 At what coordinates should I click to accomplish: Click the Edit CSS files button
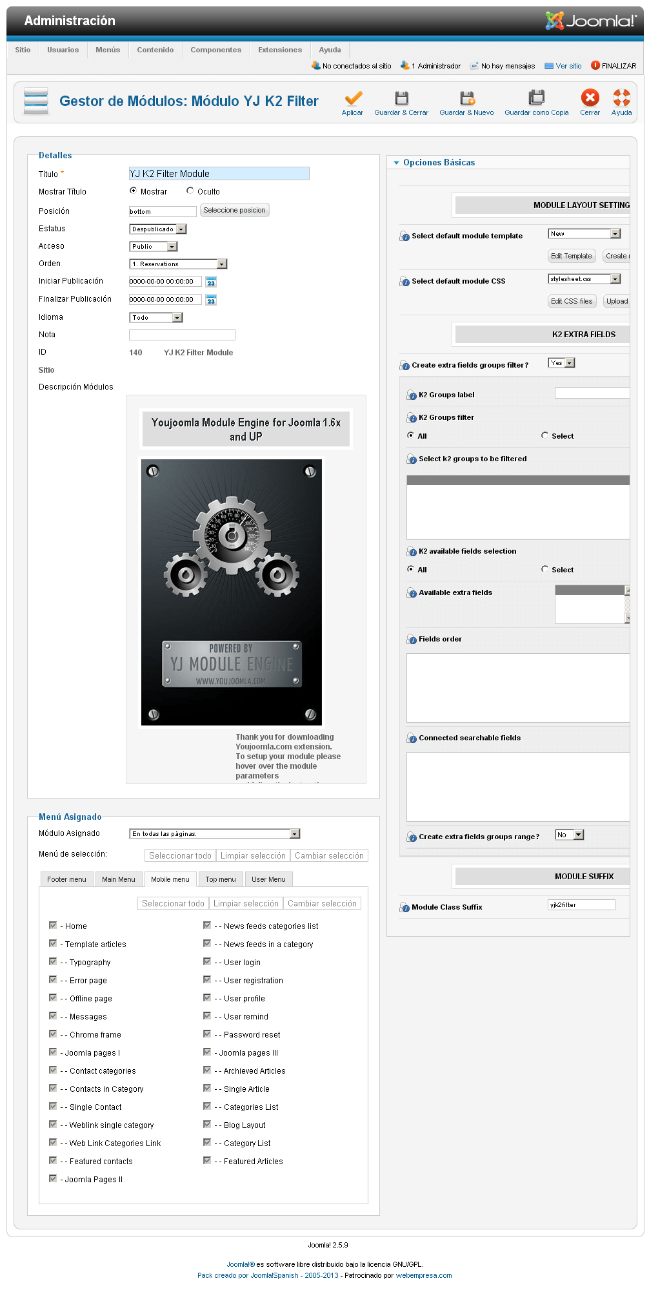pyautogui.click(x=572, y=302)
